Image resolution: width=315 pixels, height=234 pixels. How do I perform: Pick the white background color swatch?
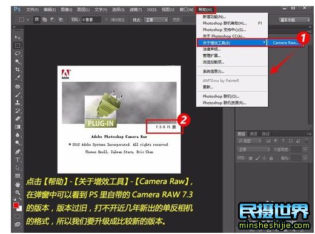point(20,209)
